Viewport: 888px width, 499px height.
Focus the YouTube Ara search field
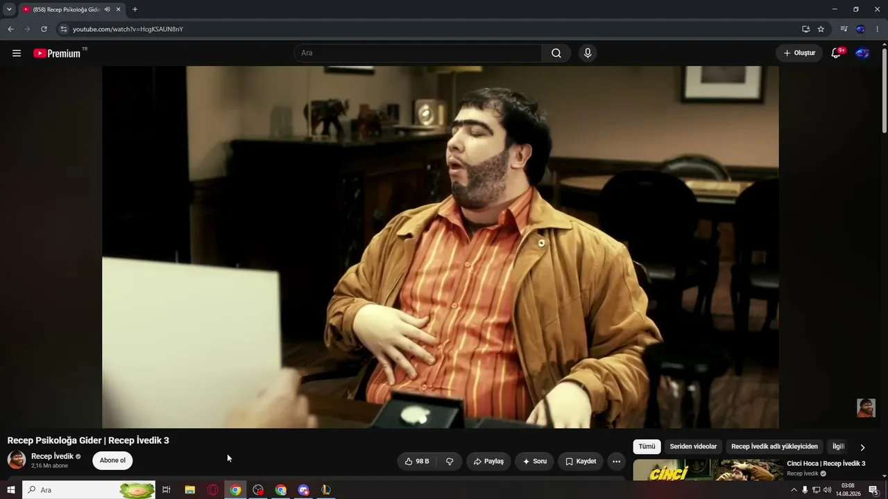coord(418,53)
